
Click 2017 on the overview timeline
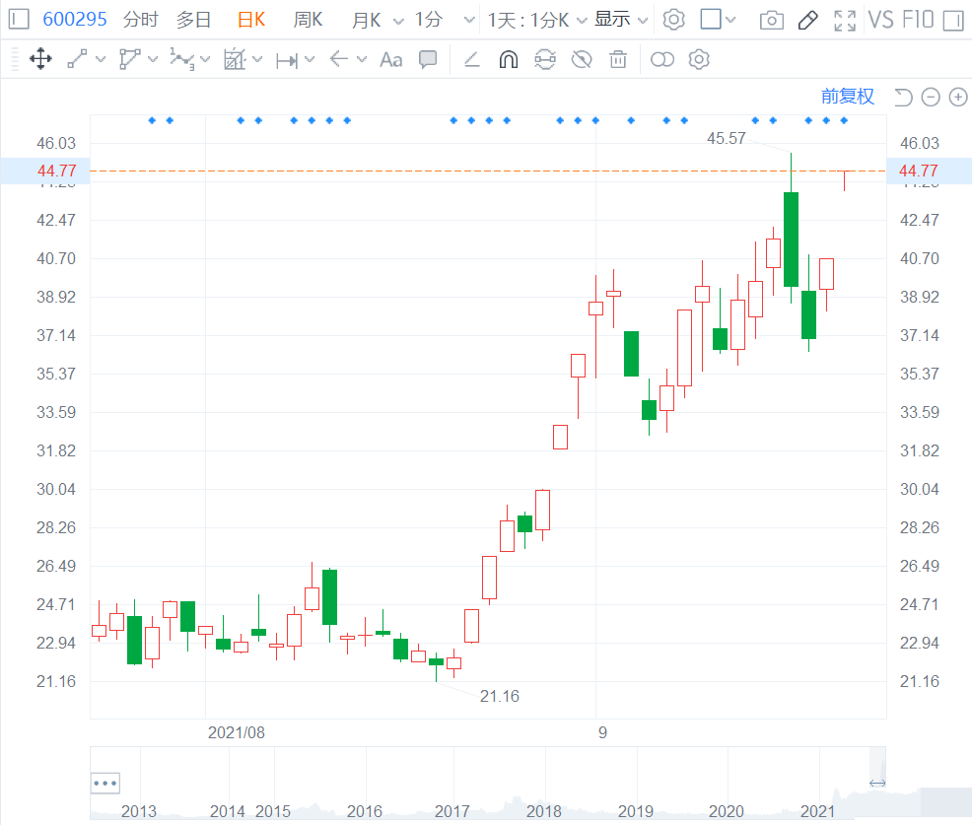pos(451,811)
